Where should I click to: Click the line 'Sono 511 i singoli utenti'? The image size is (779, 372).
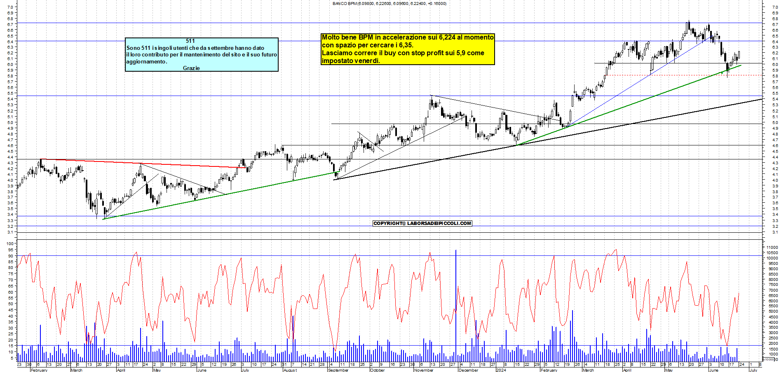click(x=195, y=48)
